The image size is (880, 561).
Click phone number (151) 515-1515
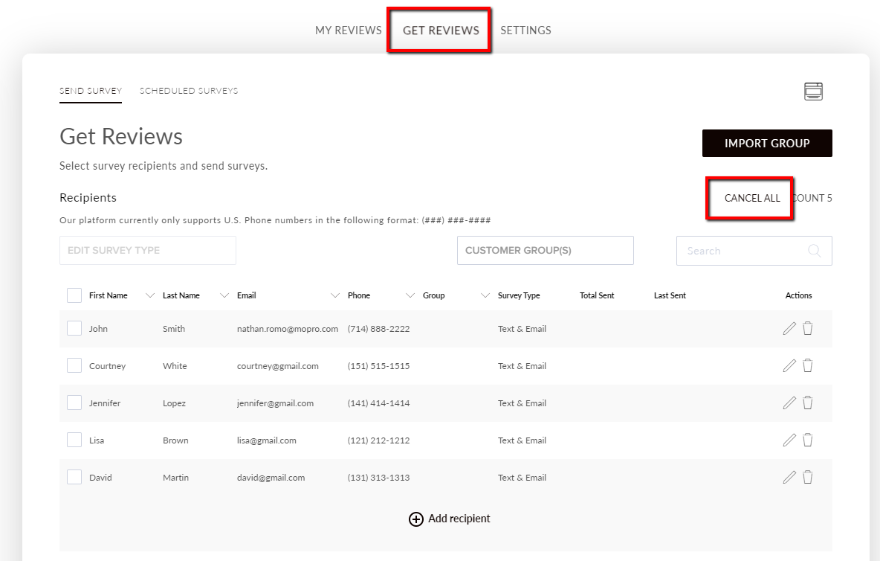378,365
